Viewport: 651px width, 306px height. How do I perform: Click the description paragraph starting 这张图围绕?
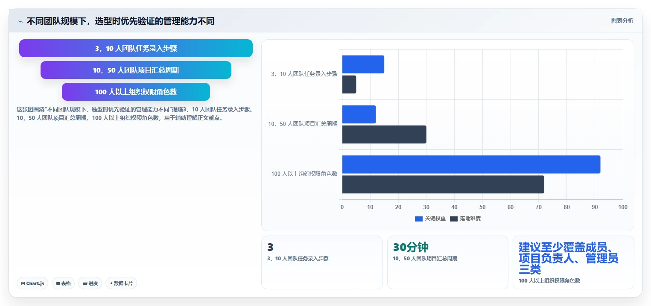pyautogui.click(x=134, y=114)
